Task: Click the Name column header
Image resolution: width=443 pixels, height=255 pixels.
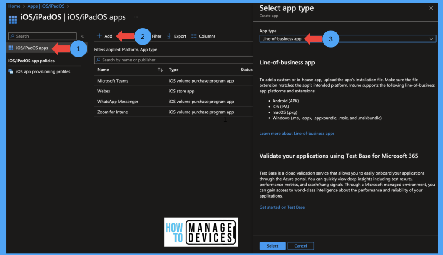Action: click(103, 70)
